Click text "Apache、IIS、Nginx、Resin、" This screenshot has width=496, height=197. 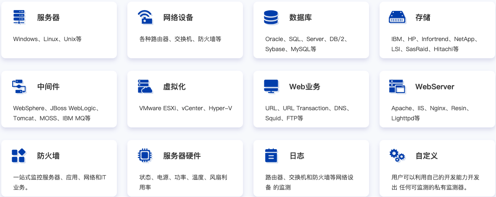coord(431,108)
